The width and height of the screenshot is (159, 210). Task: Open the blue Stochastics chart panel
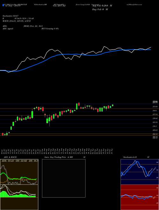click(140, 172)
